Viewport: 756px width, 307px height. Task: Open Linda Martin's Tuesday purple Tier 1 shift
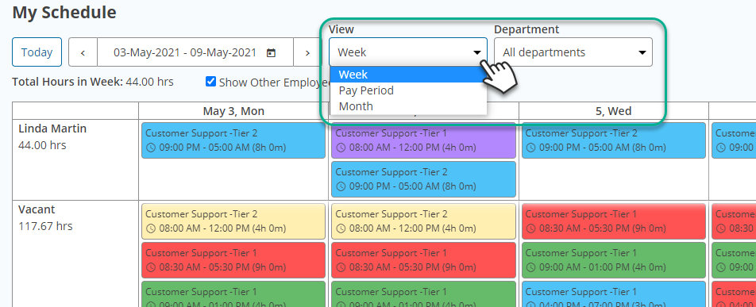[424, 140]
